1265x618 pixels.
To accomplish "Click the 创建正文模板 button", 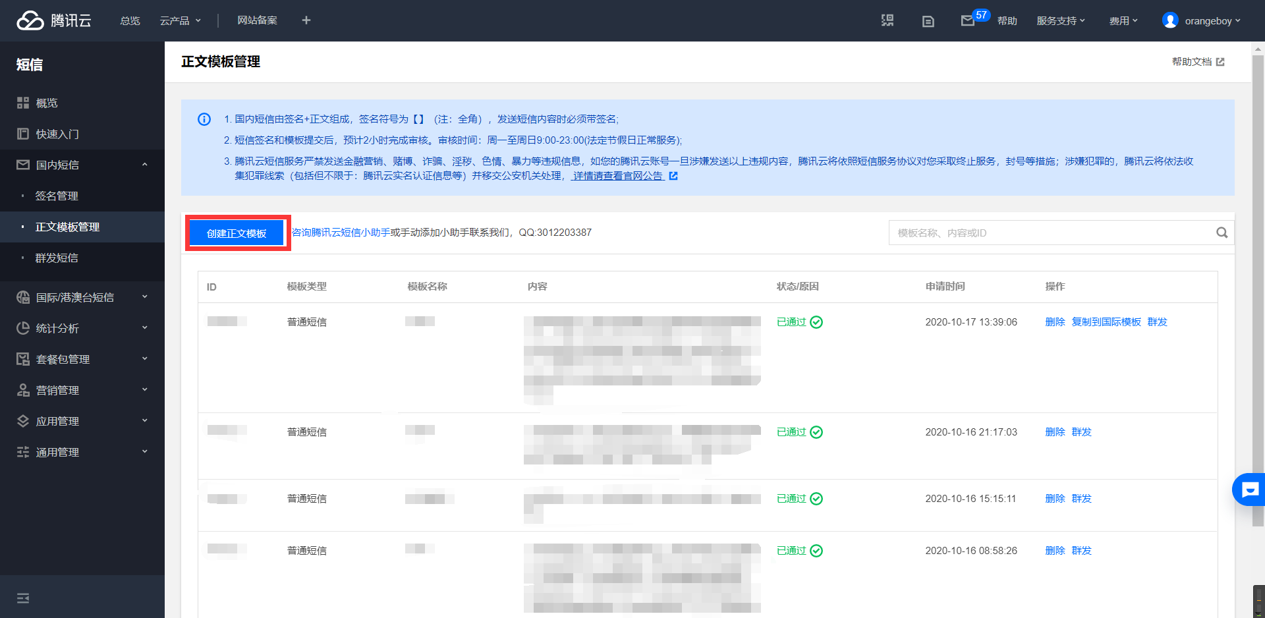I will tap(237, 233).
